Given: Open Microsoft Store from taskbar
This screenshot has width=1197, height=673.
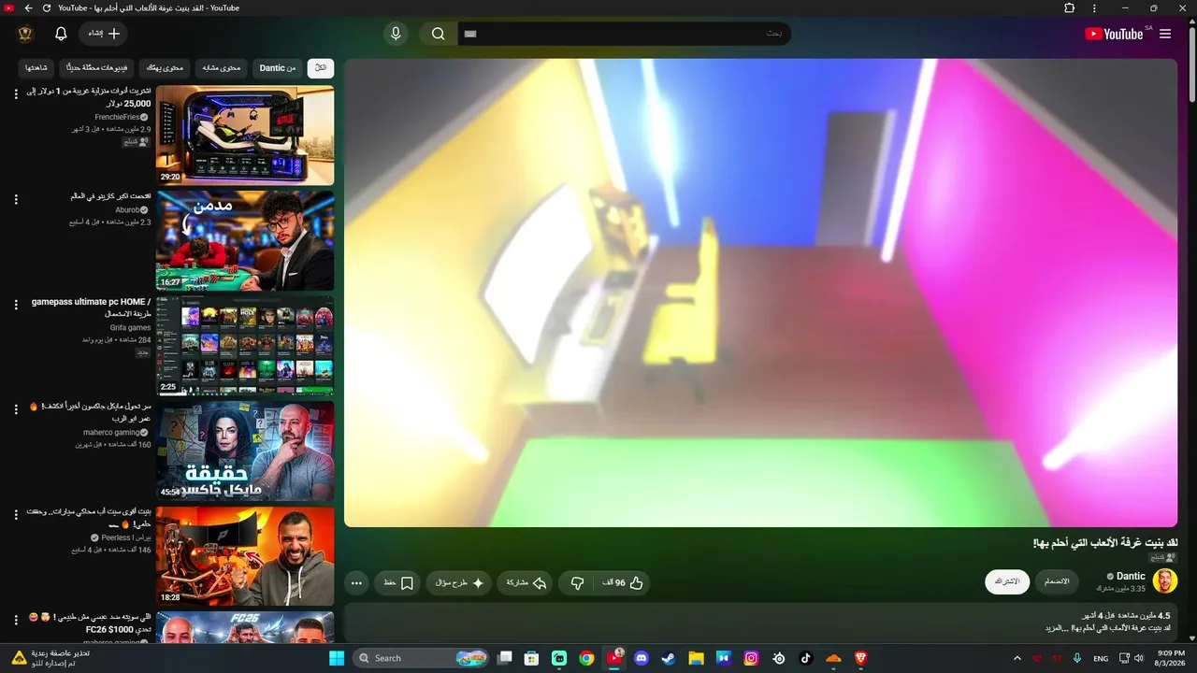Looking at the screenshot, I should tap(532, 658).
